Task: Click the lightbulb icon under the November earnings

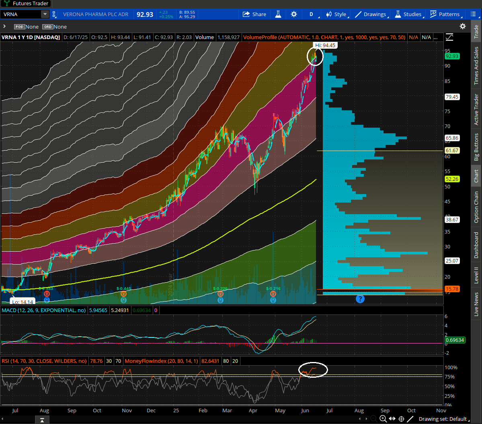Action: point(123,300)
